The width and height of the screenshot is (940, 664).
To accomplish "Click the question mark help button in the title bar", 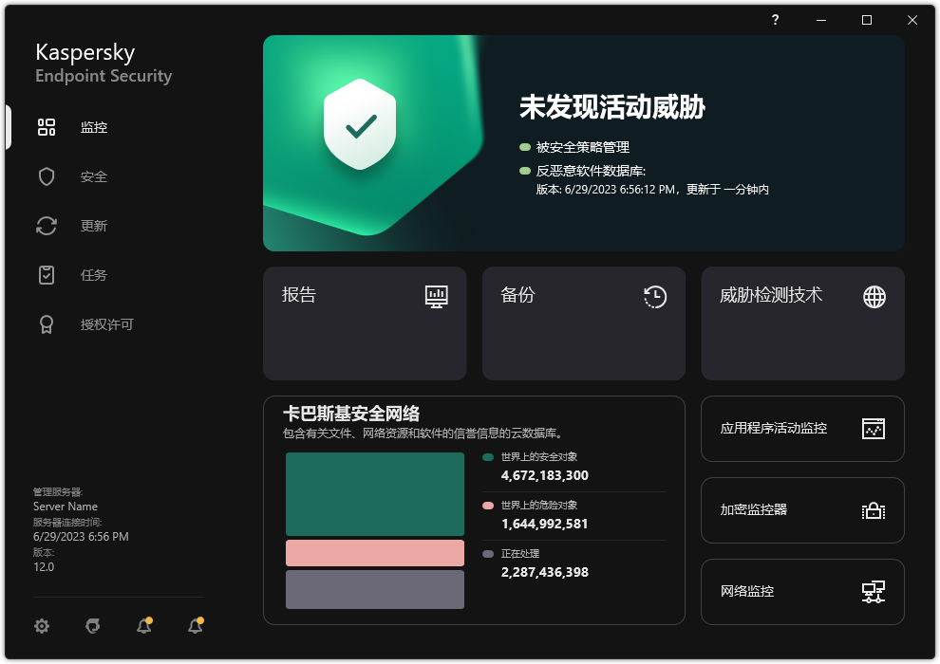I will (775, 20).
